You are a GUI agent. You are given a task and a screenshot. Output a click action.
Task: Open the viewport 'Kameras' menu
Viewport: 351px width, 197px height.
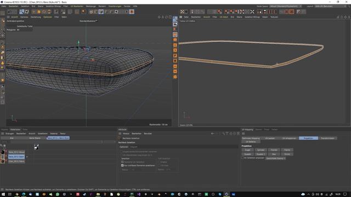click(x=24, y=17)
